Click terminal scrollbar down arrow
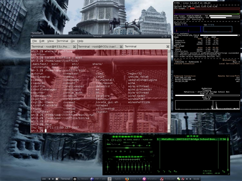 click(169, 131)
